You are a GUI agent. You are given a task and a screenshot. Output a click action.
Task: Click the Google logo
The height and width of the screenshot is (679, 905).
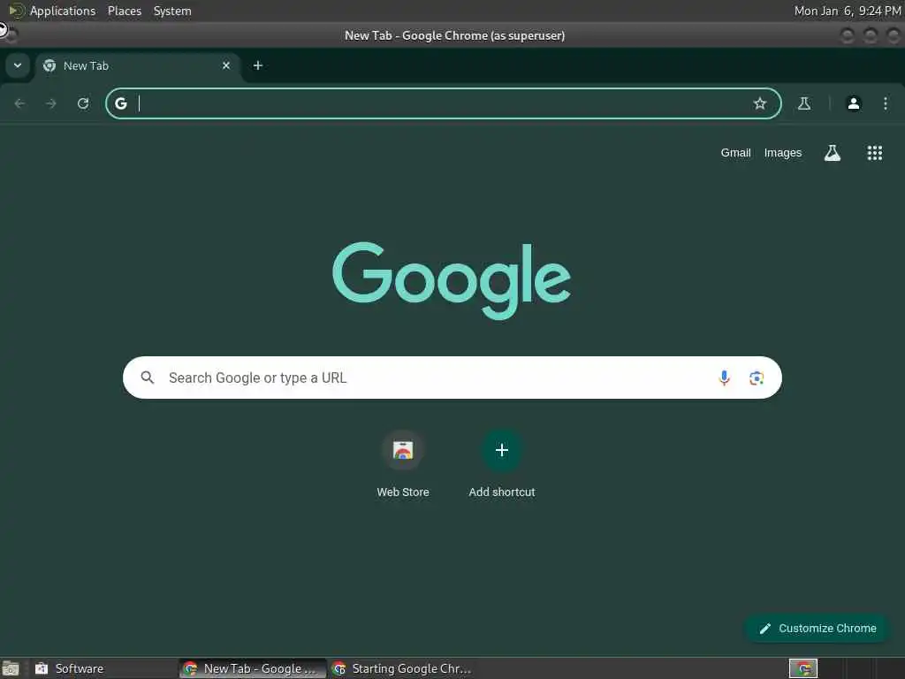452,280
